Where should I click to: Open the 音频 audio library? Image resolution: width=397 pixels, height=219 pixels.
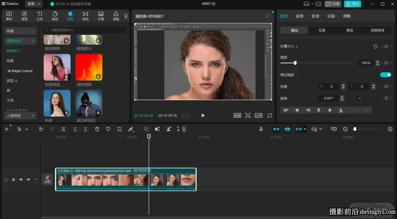coord(25,16)
